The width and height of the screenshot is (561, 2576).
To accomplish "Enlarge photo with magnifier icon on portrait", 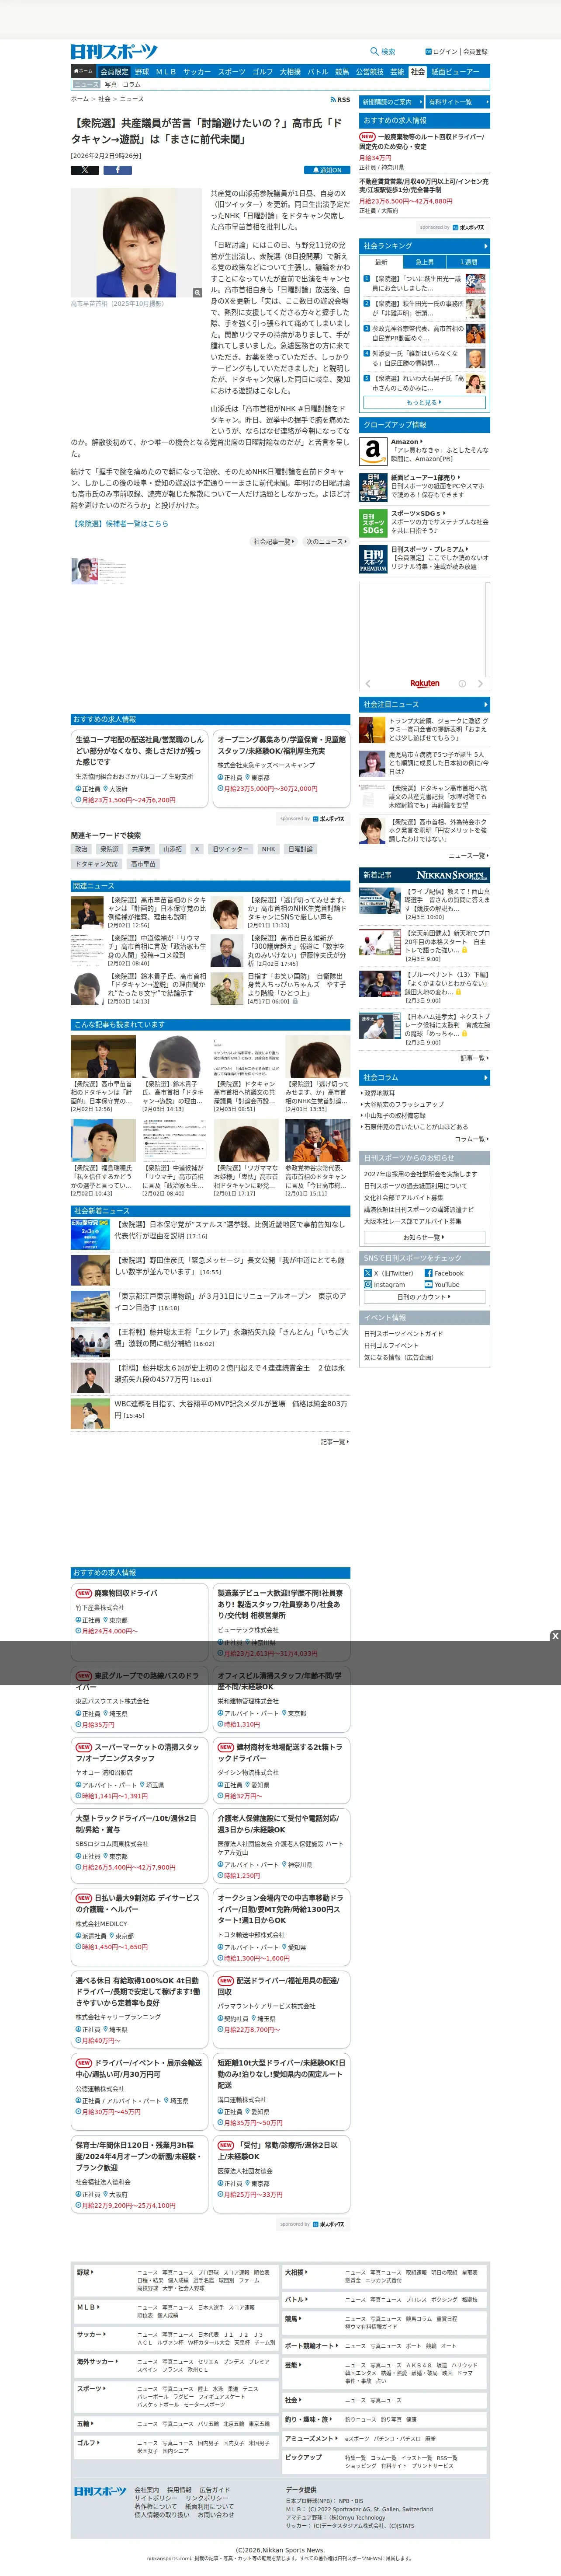I will coord(197,293).
